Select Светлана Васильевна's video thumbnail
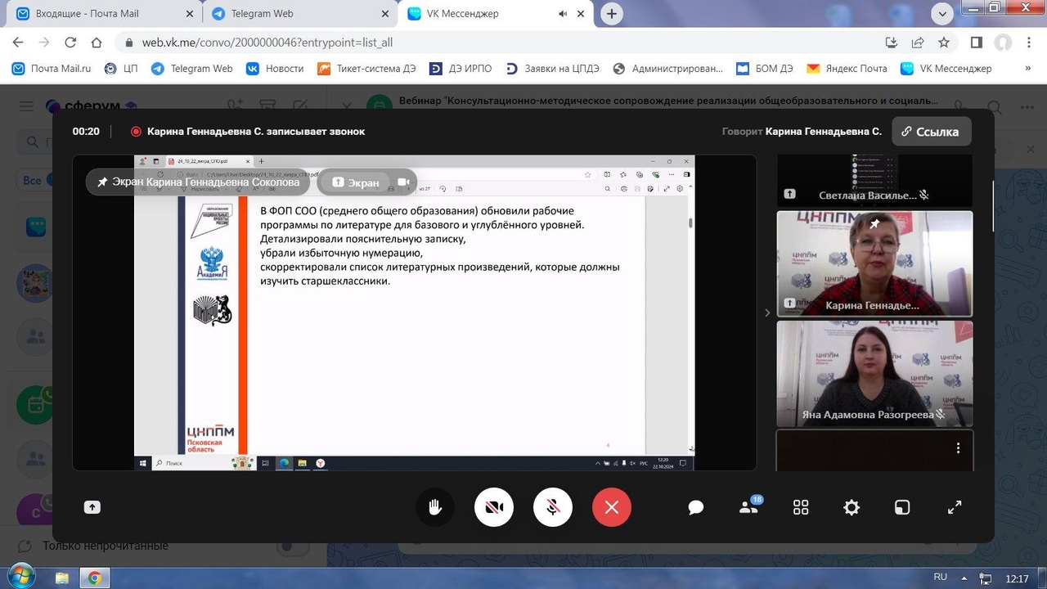 tap(874, 180)
